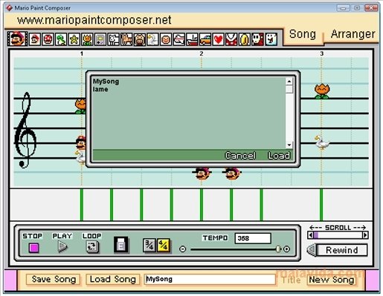Click the Load button in the dialog
The image size is (383, 296).
279,156
